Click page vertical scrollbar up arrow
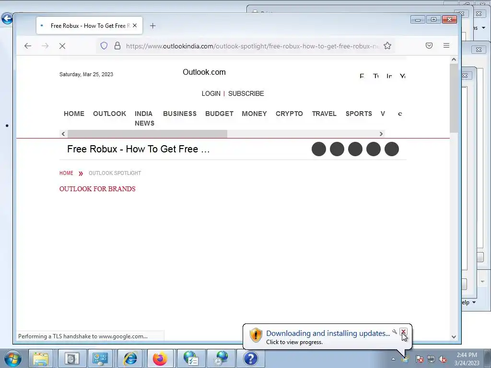This screenshot has height=368, width=491. click(454, 59)
